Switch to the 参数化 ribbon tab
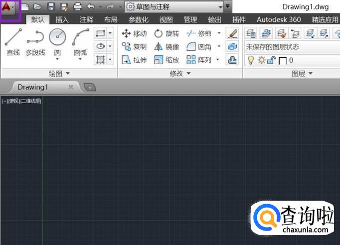The height and width of the screenshot is (245, 340). click(x=138, y=20)
